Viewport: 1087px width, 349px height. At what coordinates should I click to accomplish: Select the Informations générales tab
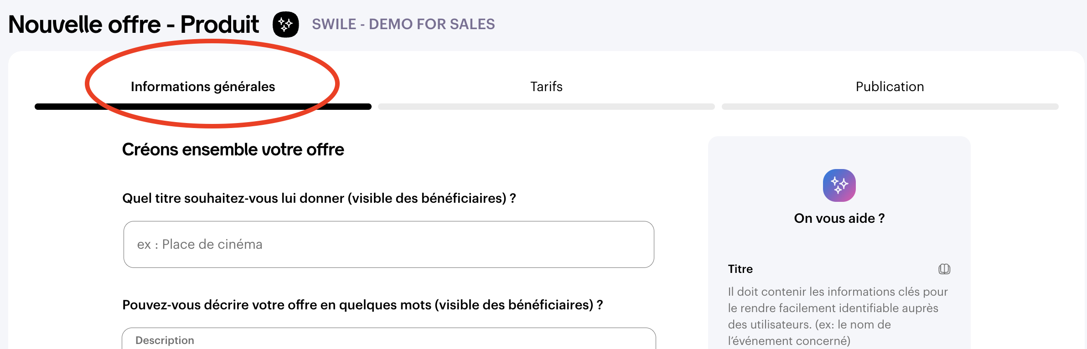[203, 87]
